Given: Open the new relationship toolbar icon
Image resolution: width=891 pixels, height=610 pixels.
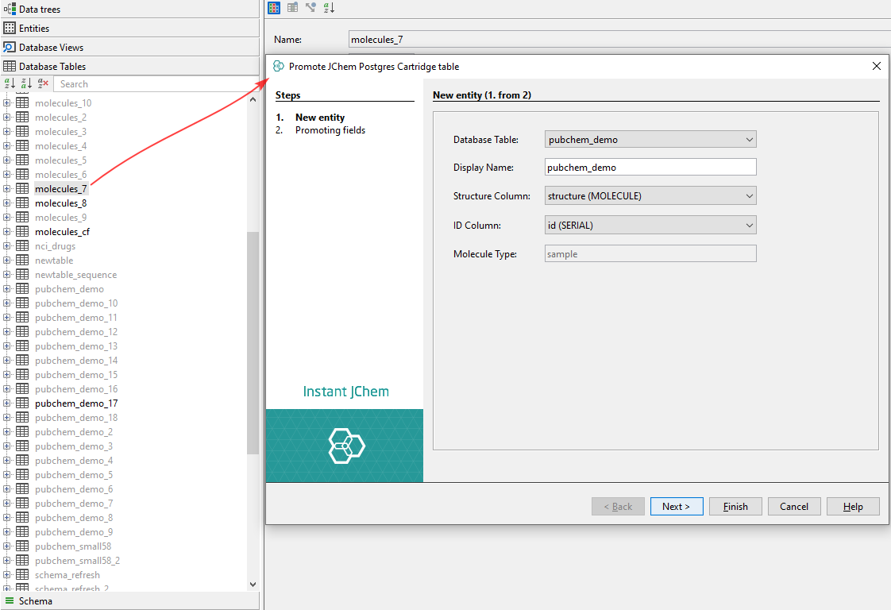Looking at the screenshot, I should tap(312, 7).
